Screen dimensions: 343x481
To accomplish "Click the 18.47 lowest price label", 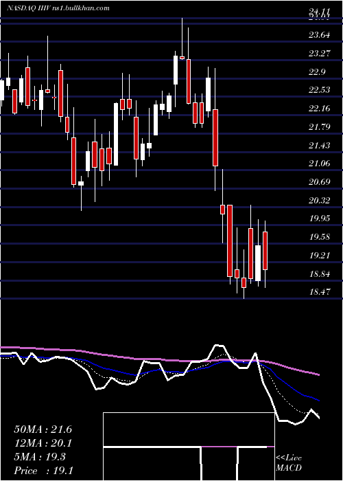I will [320, 291].
